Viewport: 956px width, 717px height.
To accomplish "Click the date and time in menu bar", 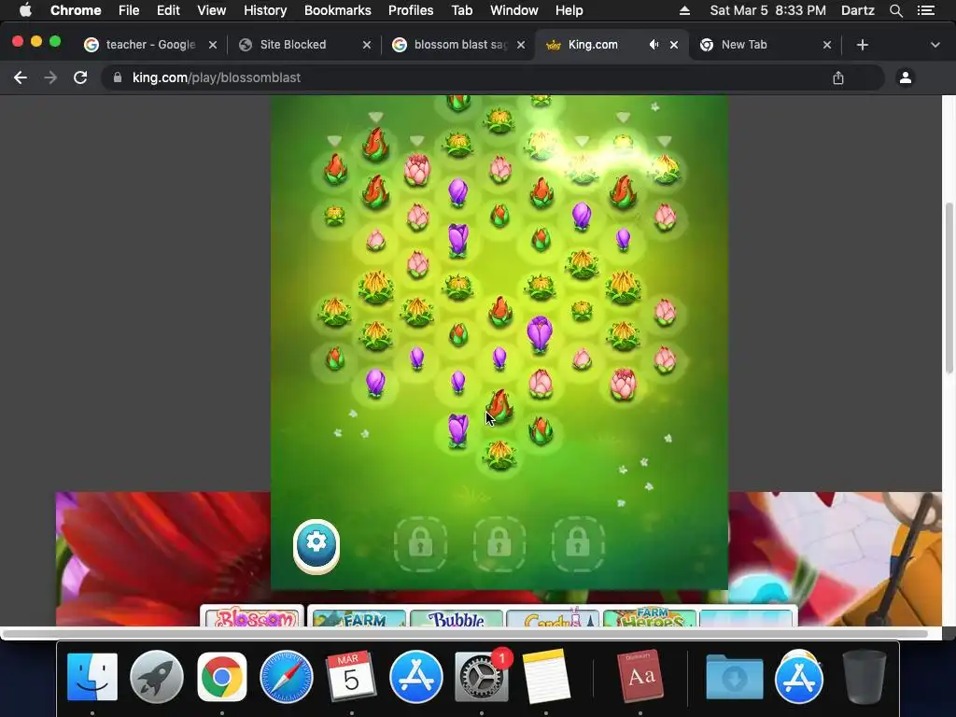I will [x=767, y=10].
